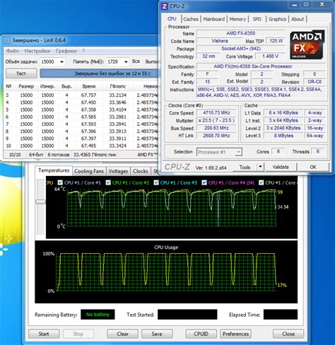Open the Настройки menu in LinX
This screenshot has height=345, width=335.
tap(37, 51)
